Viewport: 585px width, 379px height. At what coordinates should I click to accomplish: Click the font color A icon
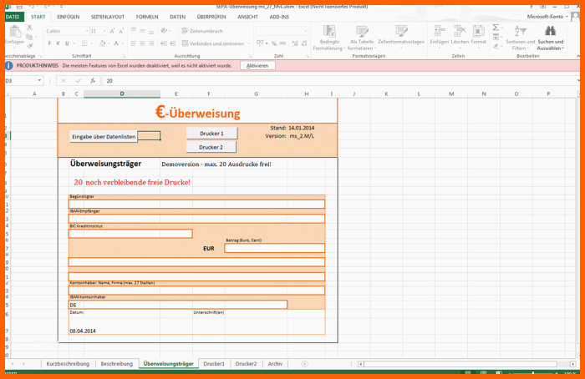(x=116, y=43)
